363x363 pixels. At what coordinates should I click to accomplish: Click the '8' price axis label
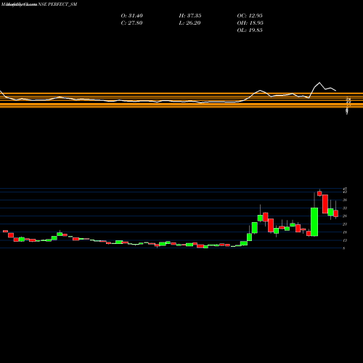[344, 248]
